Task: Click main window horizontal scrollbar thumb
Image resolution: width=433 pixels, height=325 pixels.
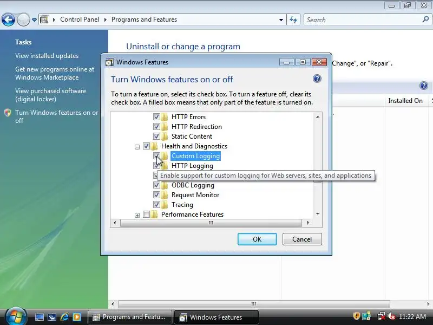Action: pos(254,304)
